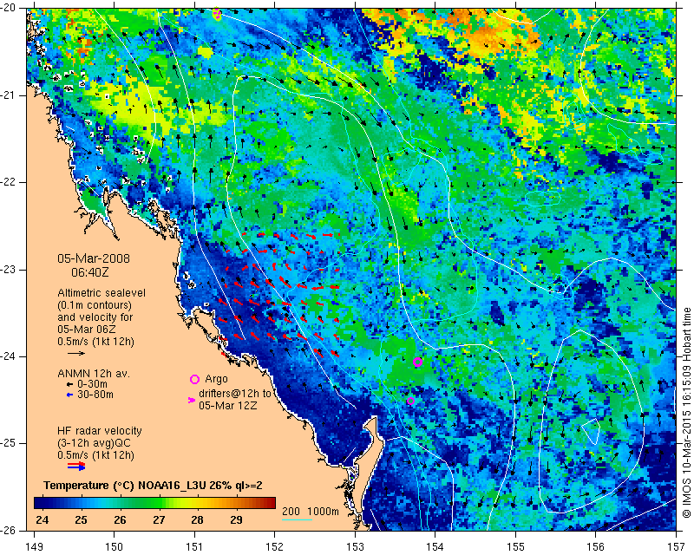Click the '(3-12h avg)QC' legend text
694x555 pixels.
click(x=94, y=443)
